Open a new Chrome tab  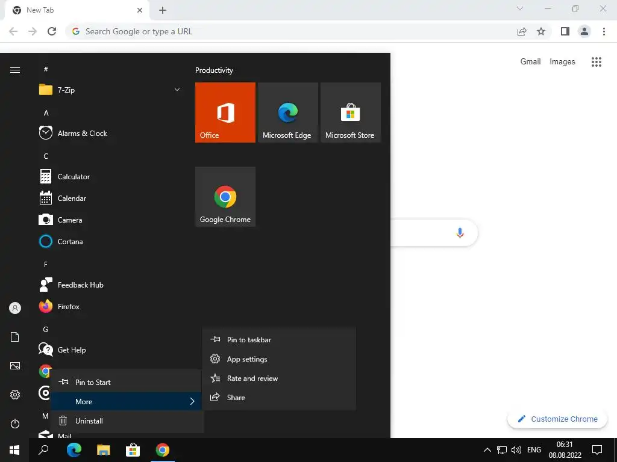(163, 10)
